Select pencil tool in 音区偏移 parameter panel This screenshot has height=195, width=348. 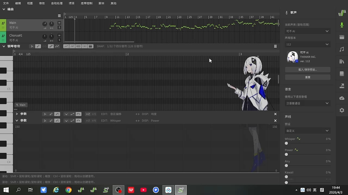click(x=51, y=114)
